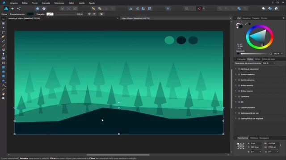
Task: Expand the Sobreposição de cor settings
Action: pyautogui.click(x=236, y=113)
